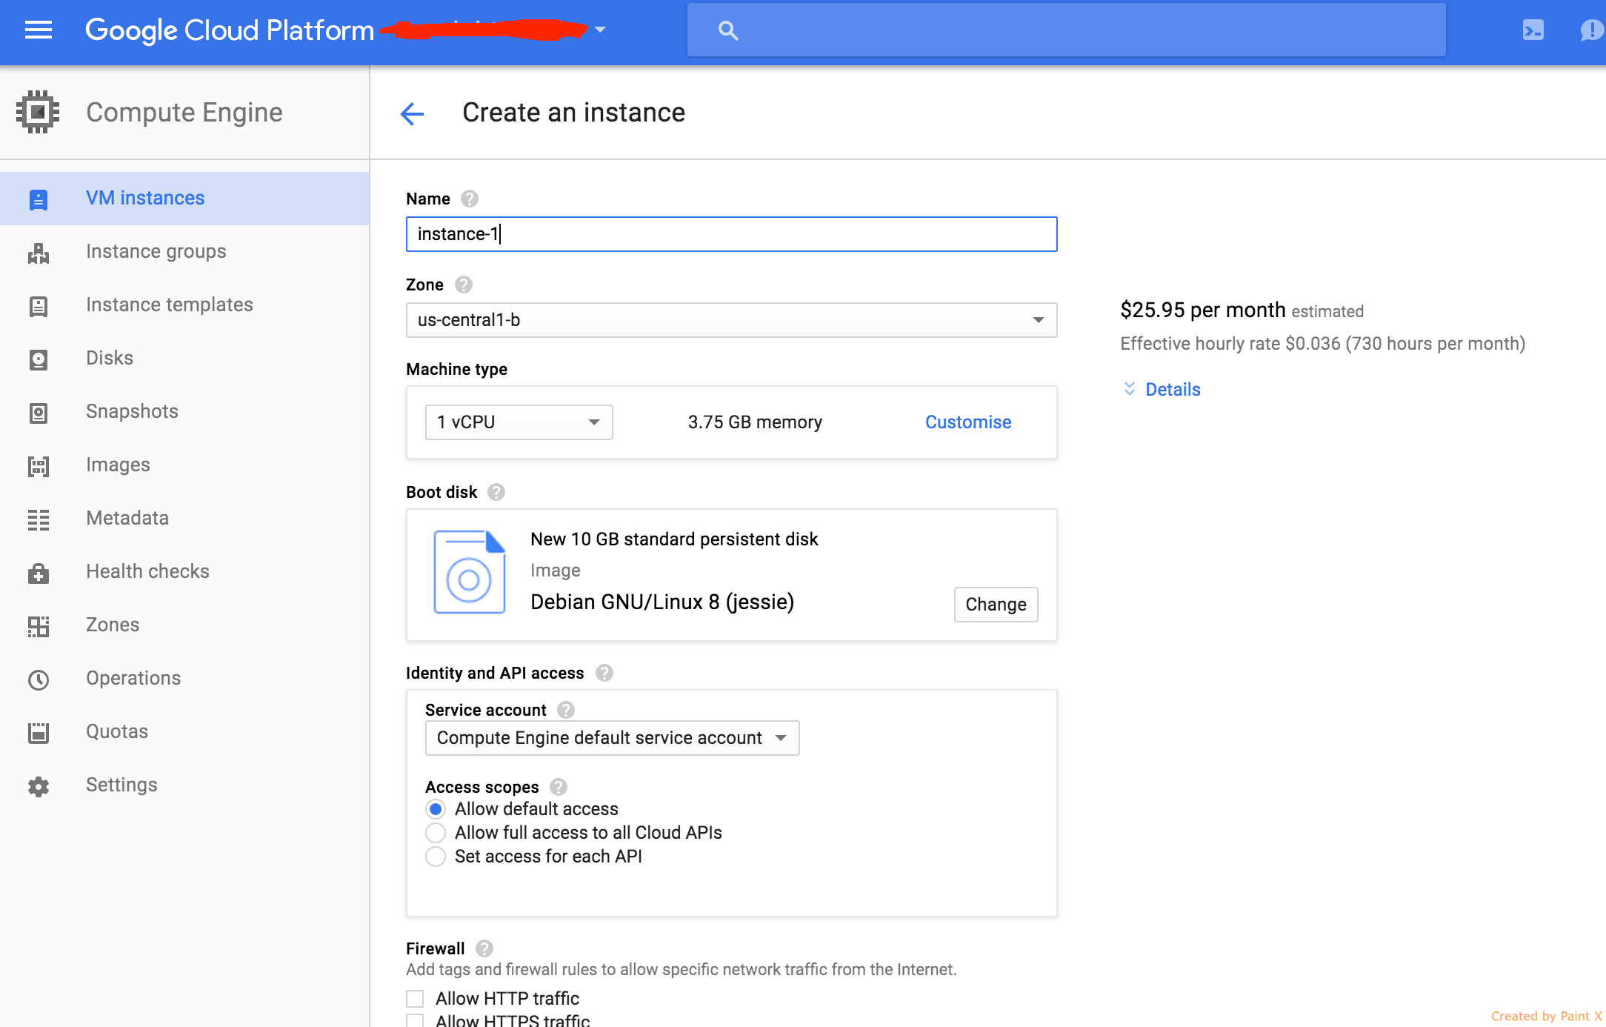
Task: Focus the instance name input field
Action: click(x=731, y=234)
